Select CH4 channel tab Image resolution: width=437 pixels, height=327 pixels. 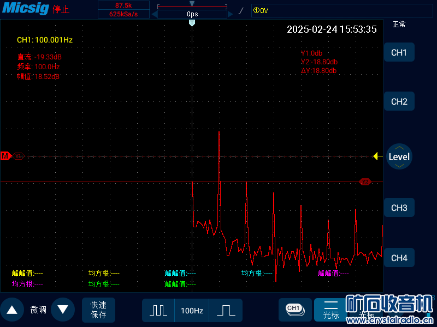399,258
